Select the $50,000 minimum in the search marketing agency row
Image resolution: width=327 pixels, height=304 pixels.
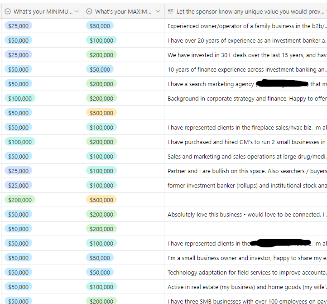tap(19, 84)
